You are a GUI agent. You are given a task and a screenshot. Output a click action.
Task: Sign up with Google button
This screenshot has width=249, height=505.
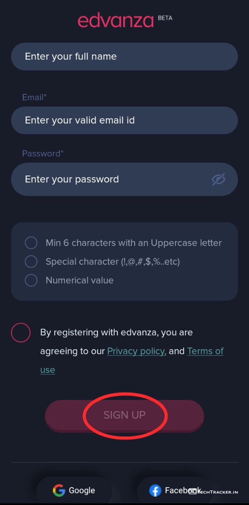point(74,490)
